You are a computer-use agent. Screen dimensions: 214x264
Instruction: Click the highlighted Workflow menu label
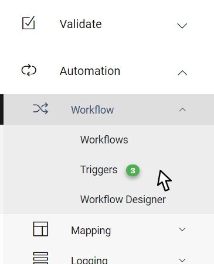point(93,109)
